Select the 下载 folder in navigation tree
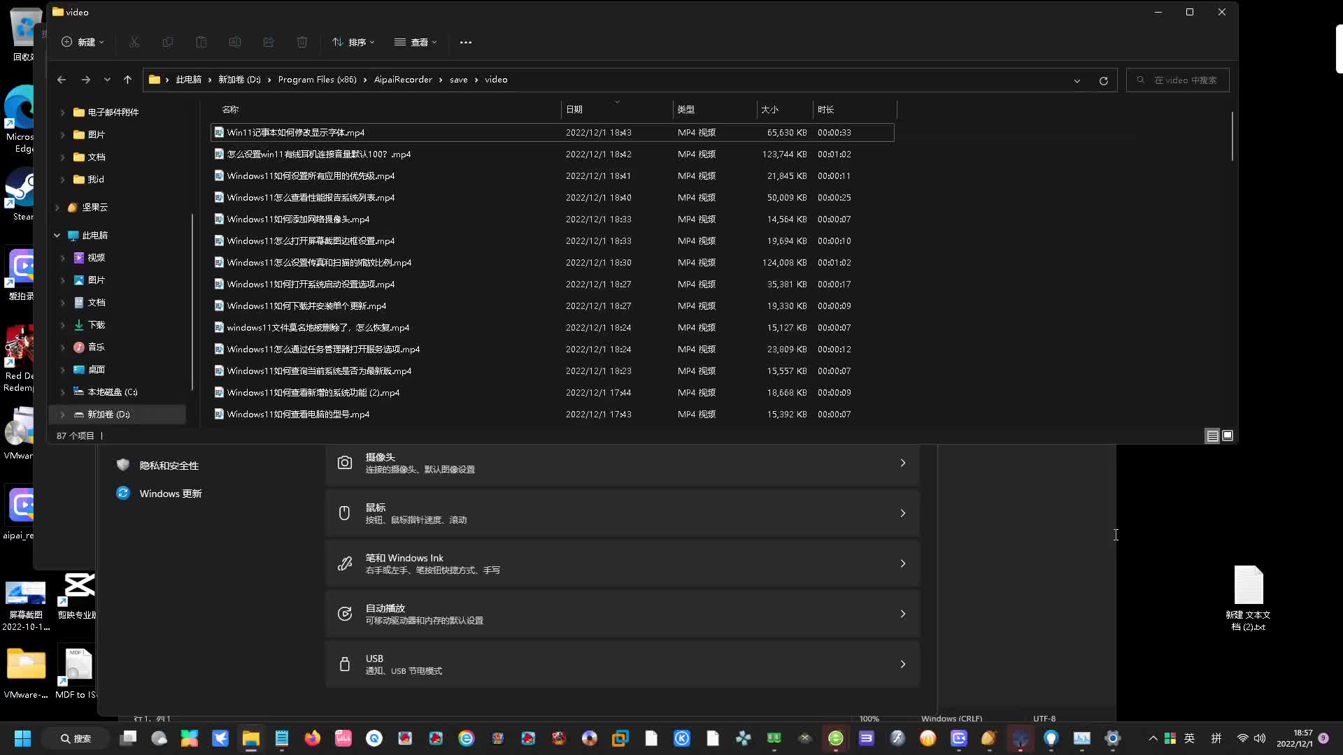The height and width of the screenshot is (755, 1343). [96, 325]
